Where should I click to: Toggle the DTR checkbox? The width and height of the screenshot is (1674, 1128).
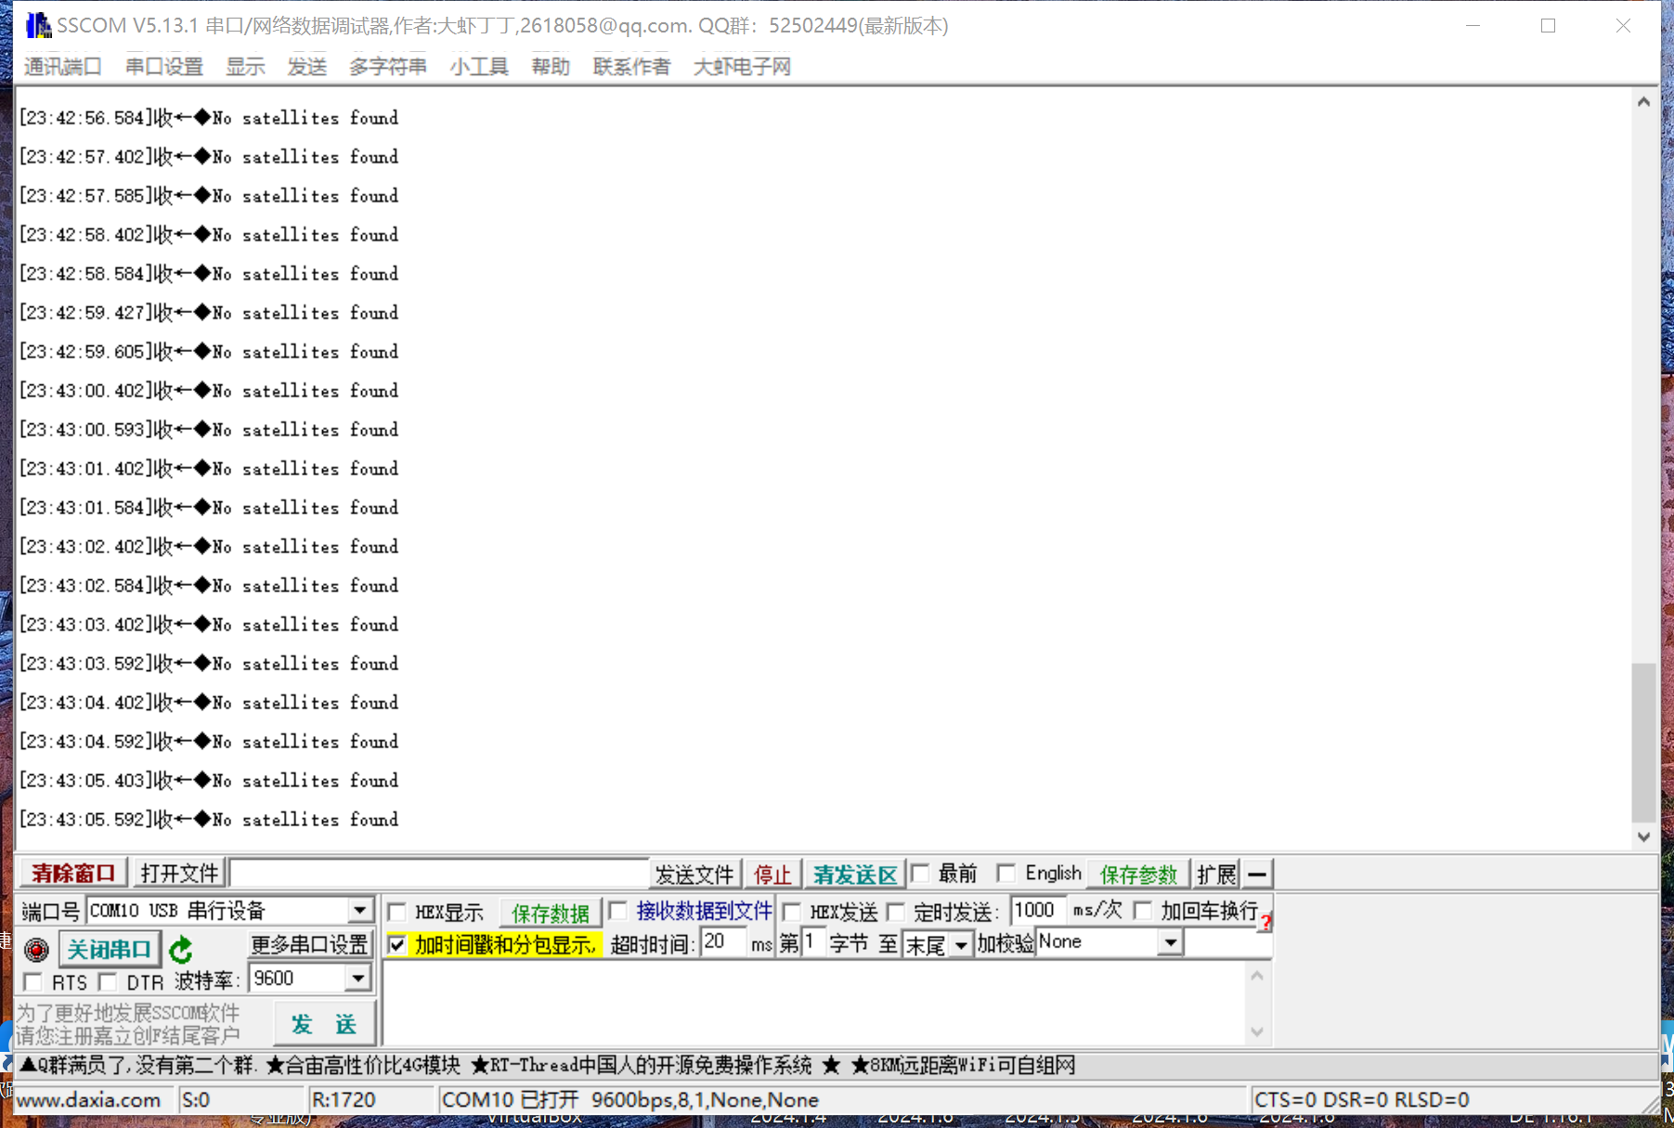point(108,982)
